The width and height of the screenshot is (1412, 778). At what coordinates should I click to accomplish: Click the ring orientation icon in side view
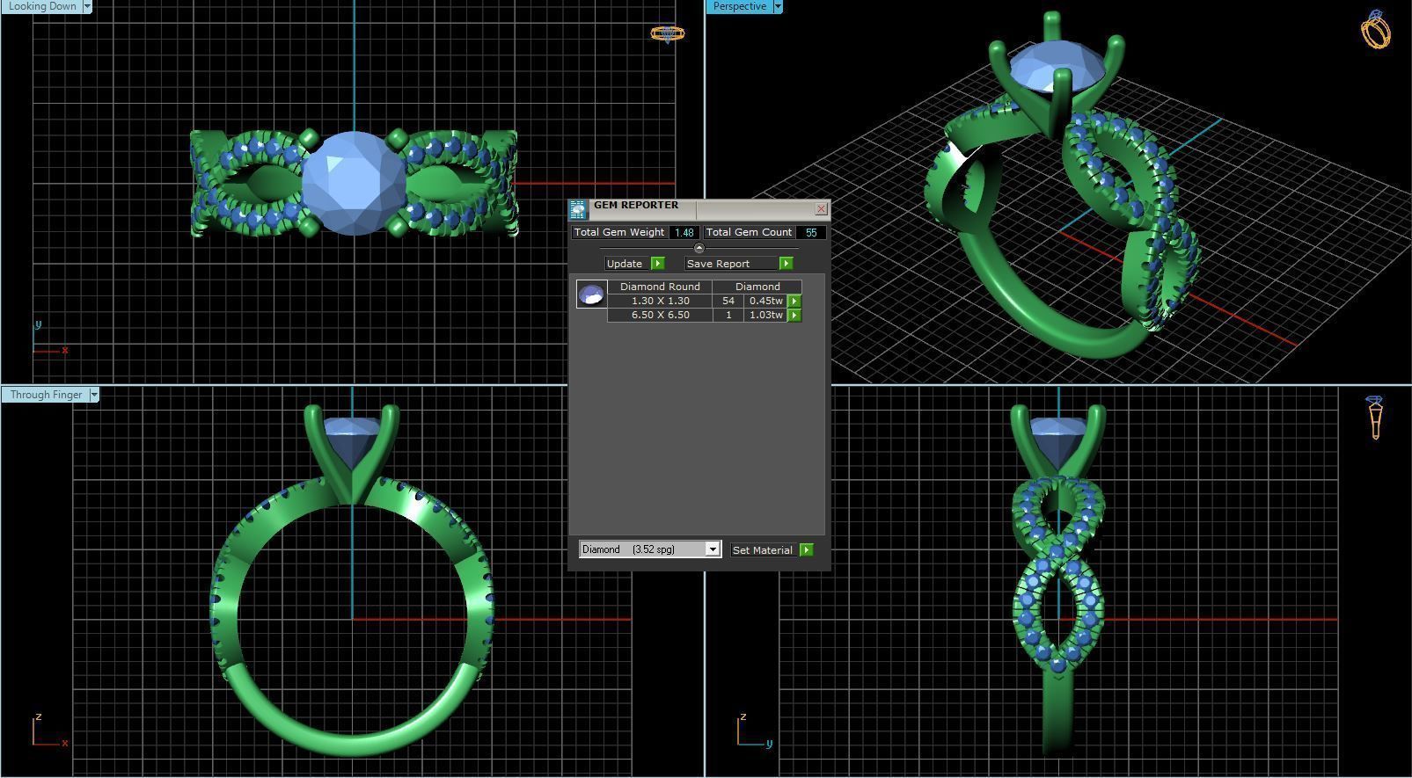(x=1376, y=418)
